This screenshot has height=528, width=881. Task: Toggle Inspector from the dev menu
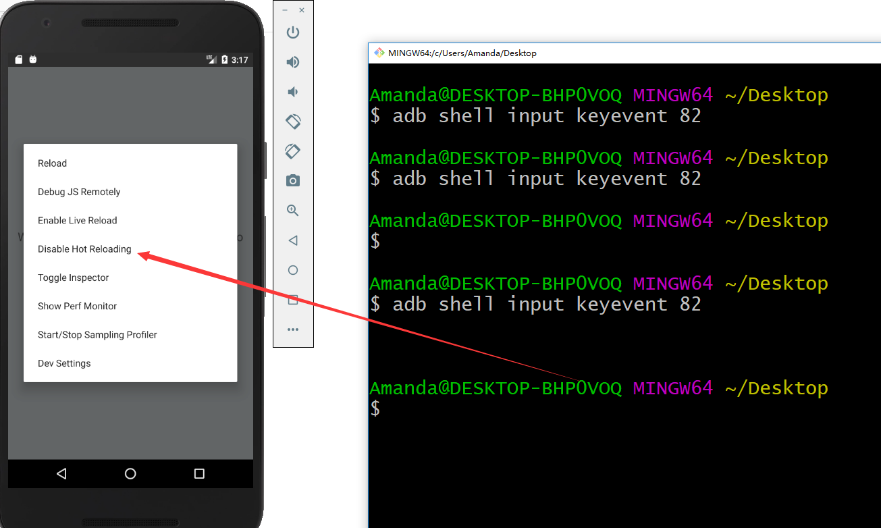click(73, 278)
